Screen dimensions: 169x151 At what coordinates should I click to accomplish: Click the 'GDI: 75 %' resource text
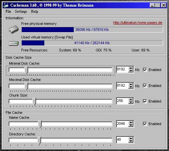(x=104, y=50)
